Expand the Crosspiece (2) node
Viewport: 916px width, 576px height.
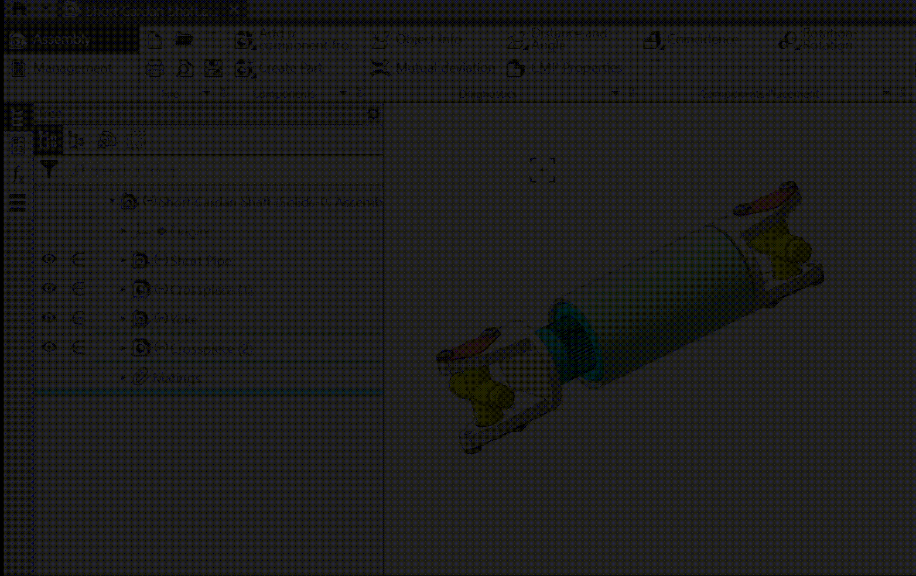(x=123, y=348)
